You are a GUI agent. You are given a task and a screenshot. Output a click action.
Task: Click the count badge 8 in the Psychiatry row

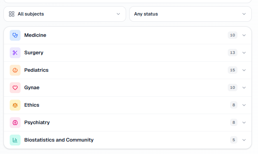pos(234,123)
